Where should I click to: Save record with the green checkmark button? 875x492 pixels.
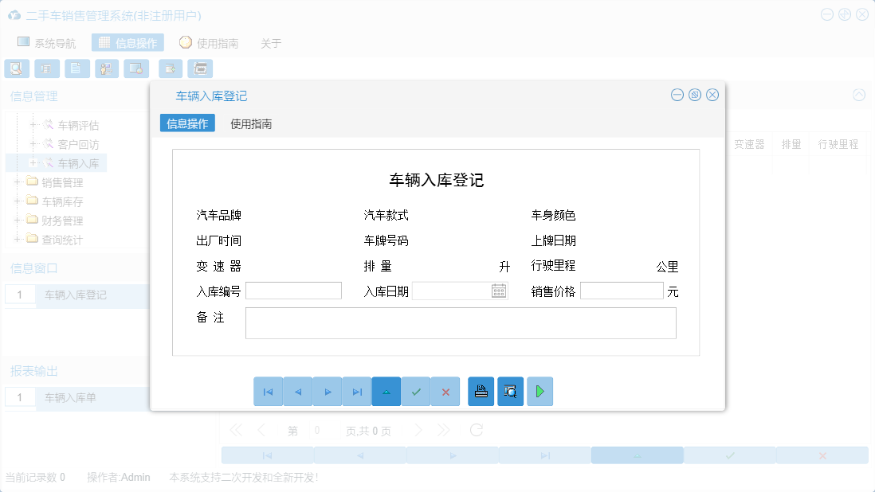[416, 391]
